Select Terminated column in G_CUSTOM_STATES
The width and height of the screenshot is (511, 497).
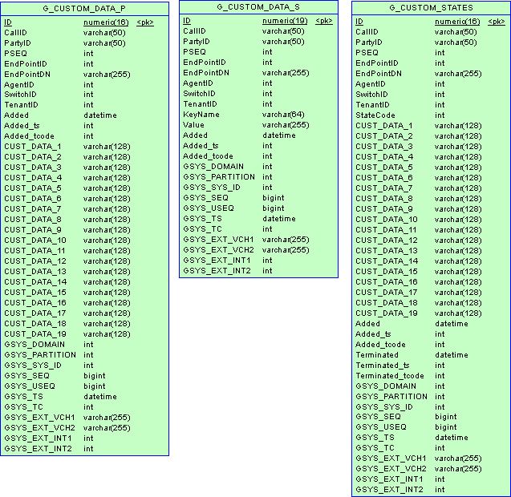coord(377,355)
